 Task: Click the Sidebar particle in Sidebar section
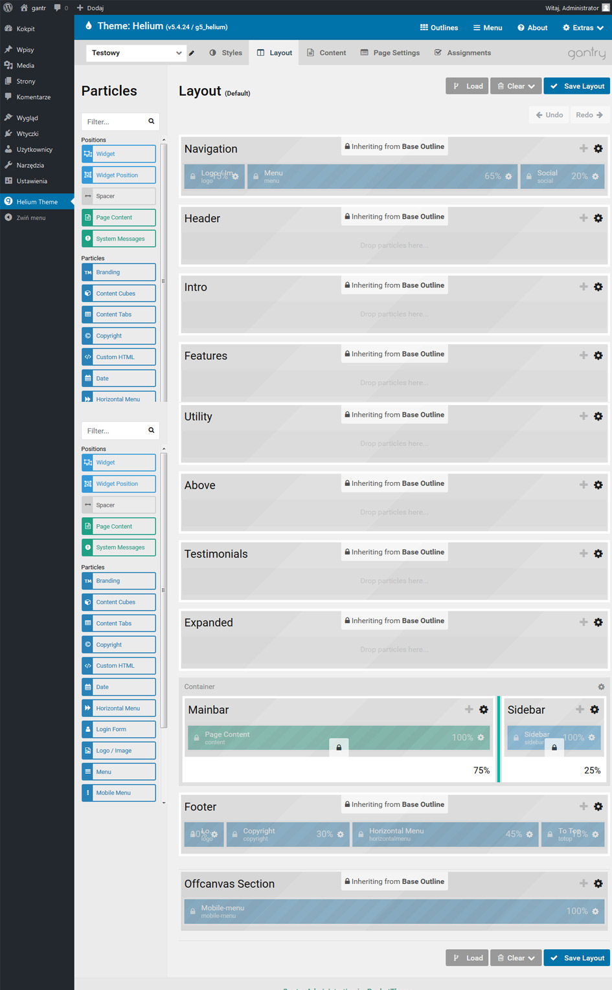point(554,738)
